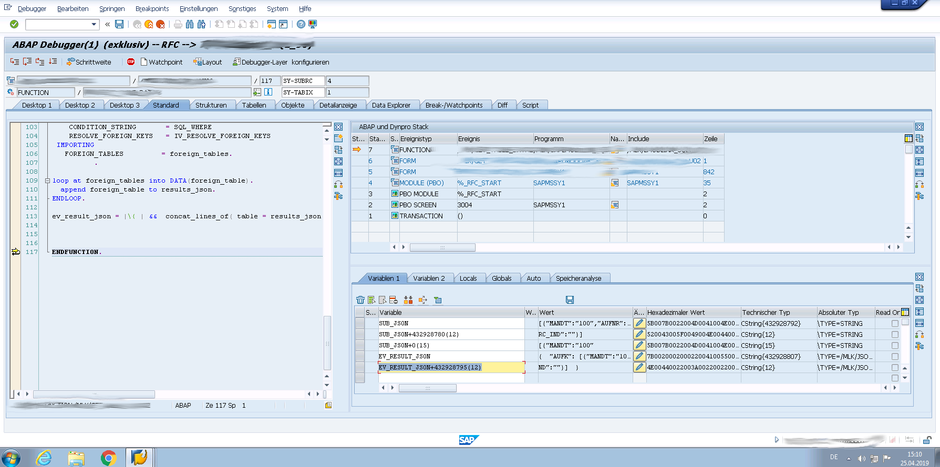Click the blue help question mark icon

(301, 24)
